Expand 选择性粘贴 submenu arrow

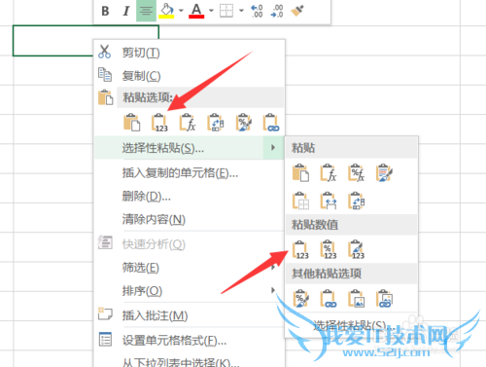coord(273,148)
